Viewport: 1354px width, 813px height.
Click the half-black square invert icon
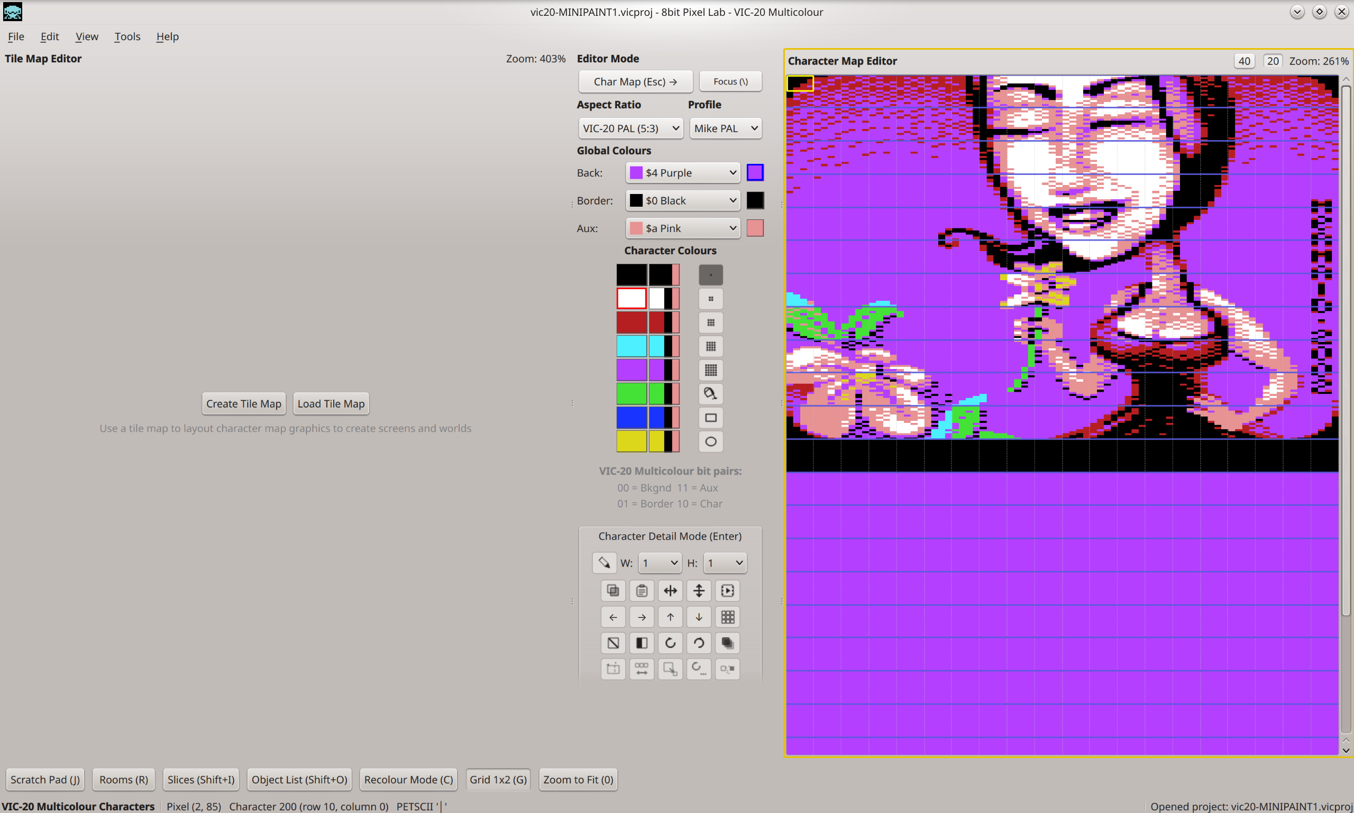coord(642,643)
